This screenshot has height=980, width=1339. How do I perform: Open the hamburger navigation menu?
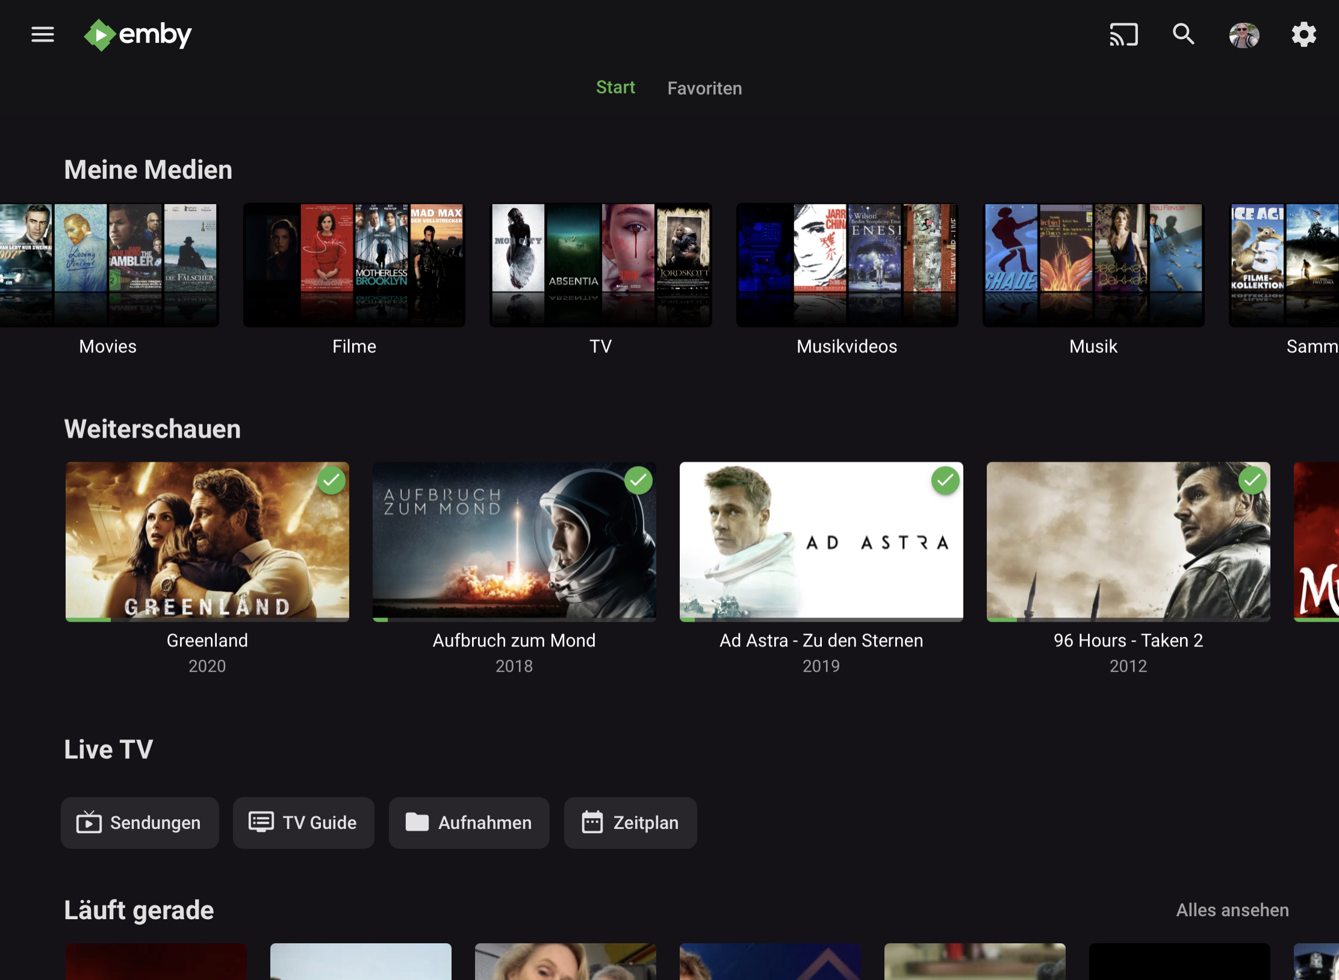point(43,34)
